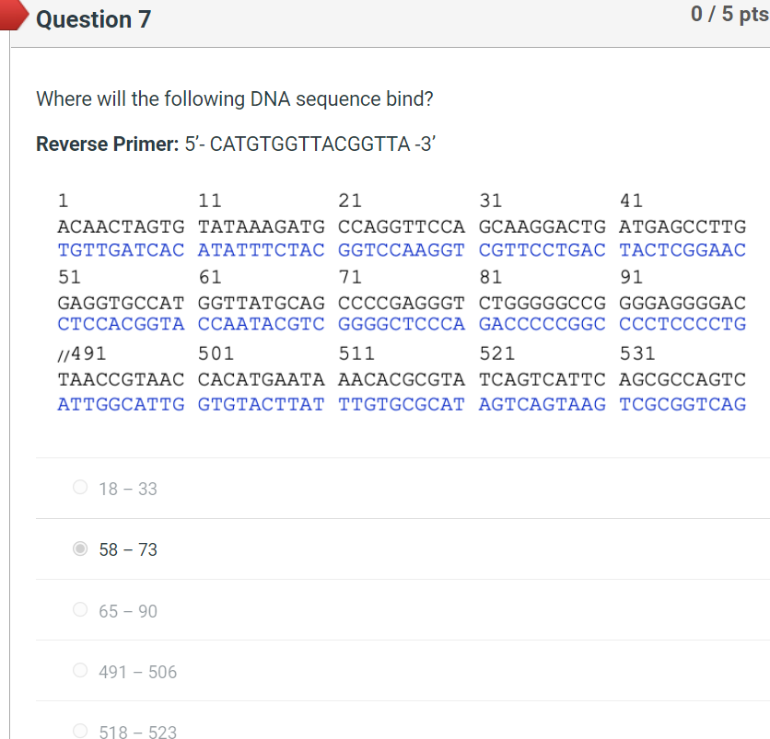Choose the 65 – 90 radio button
Viewport: 770px width, 739px height.
point(79,609)
